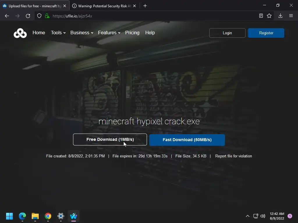
Task: Expand the Features dropdown menu
Action: click(x=109, y=33)
